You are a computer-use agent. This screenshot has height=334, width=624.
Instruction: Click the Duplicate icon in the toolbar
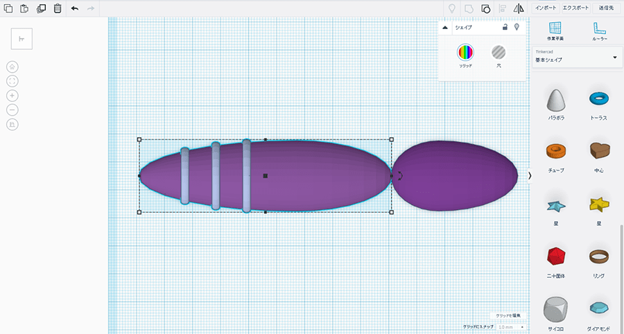point(41,8)
